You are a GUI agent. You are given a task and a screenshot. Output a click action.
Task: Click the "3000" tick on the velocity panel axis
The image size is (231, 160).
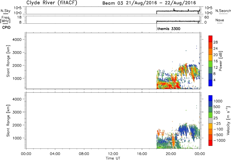point(17,112)
